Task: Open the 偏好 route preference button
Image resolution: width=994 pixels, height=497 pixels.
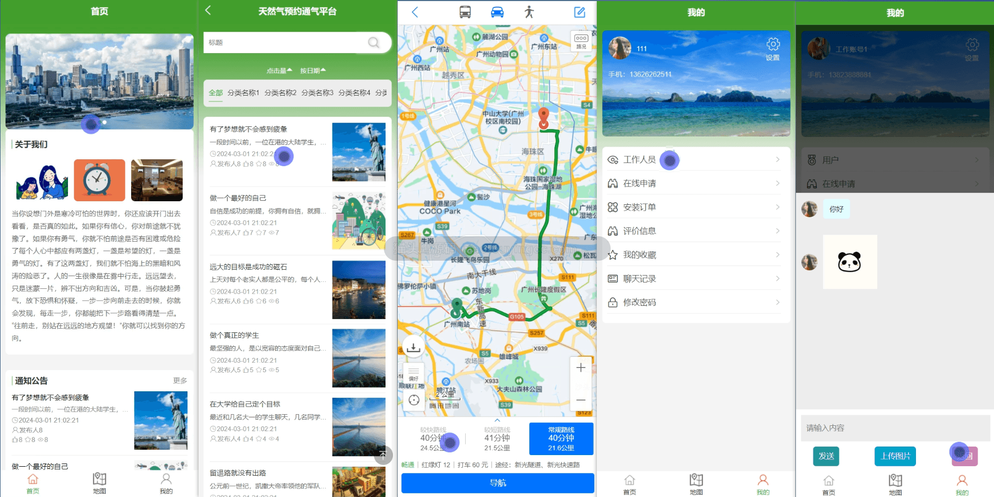Action: [x=414, y=374]
